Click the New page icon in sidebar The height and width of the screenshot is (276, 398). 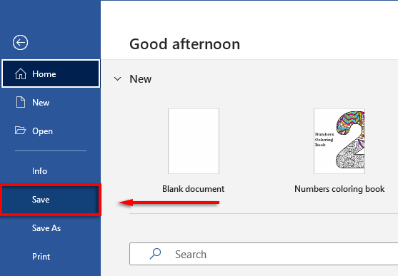click(21, 103)
